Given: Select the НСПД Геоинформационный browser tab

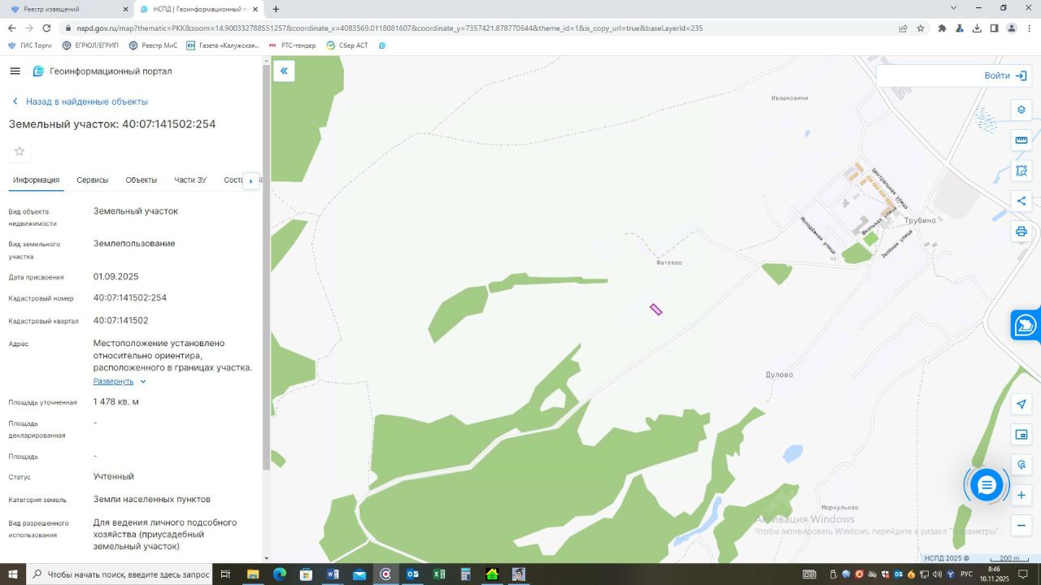Looking at the screenshot, I should tap(198, 9).
